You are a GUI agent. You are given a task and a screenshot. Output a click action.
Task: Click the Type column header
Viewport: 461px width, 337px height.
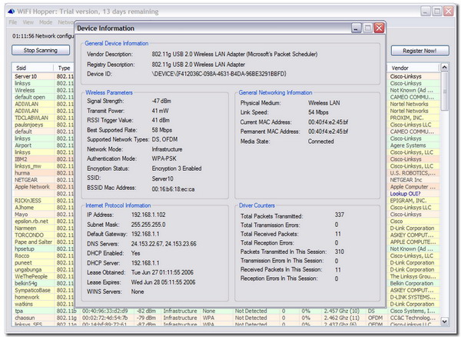coord(64,68)
